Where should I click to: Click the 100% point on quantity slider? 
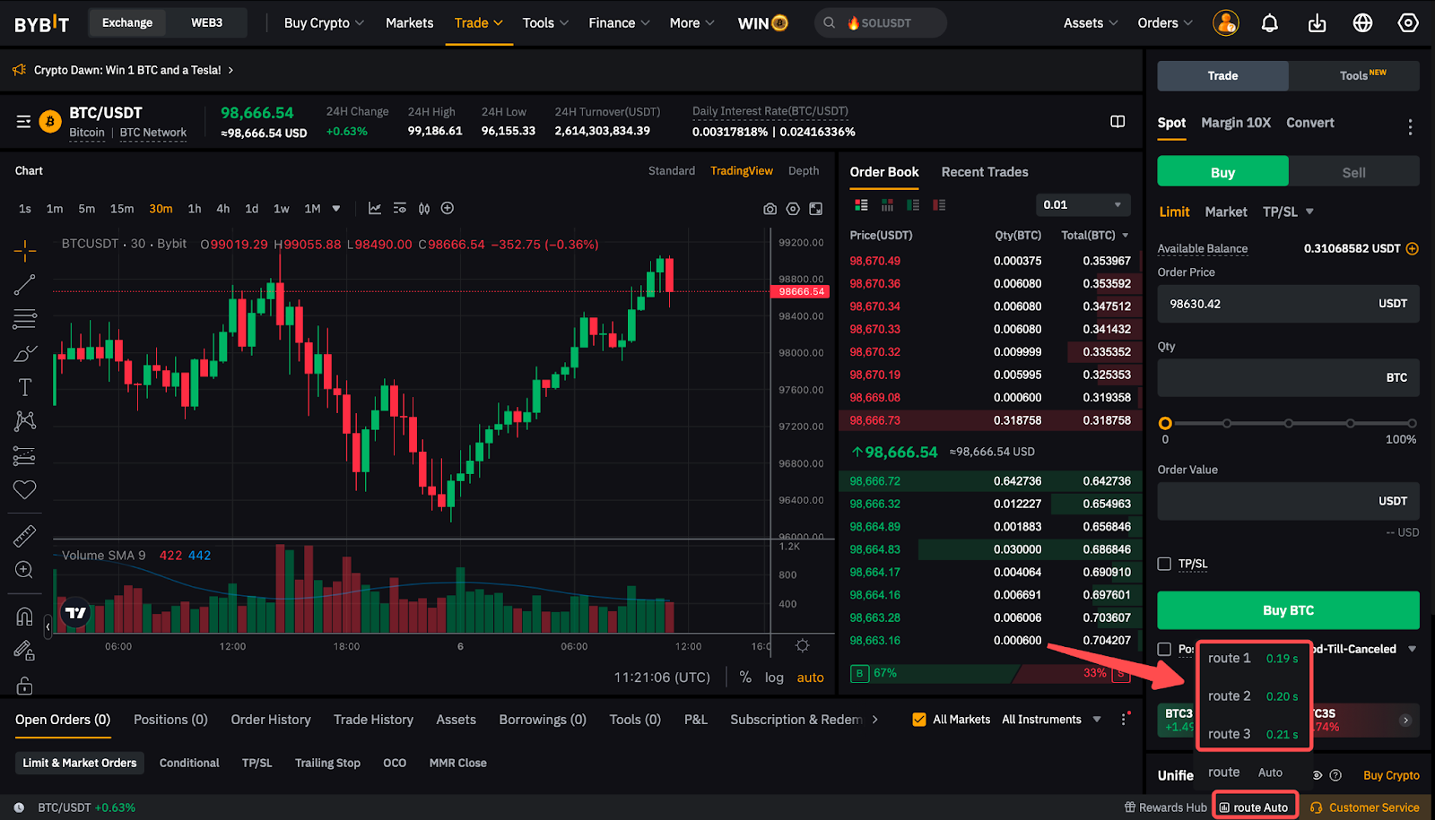(x=1412, y=423)
